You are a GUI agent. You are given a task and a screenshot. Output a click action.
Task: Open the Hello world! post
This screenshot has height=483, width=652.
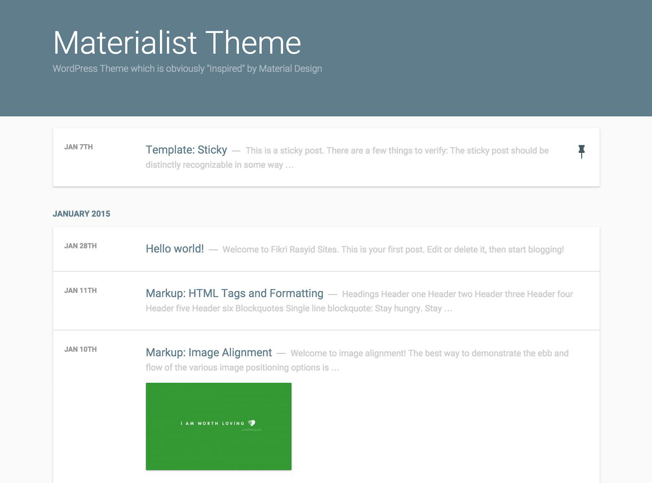(175, 249)
